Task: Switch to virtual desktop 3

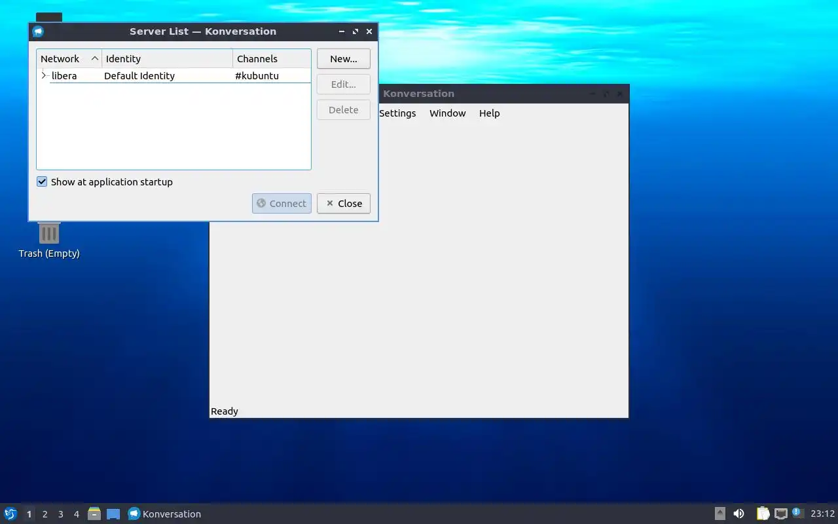Action: click(60, 514)
